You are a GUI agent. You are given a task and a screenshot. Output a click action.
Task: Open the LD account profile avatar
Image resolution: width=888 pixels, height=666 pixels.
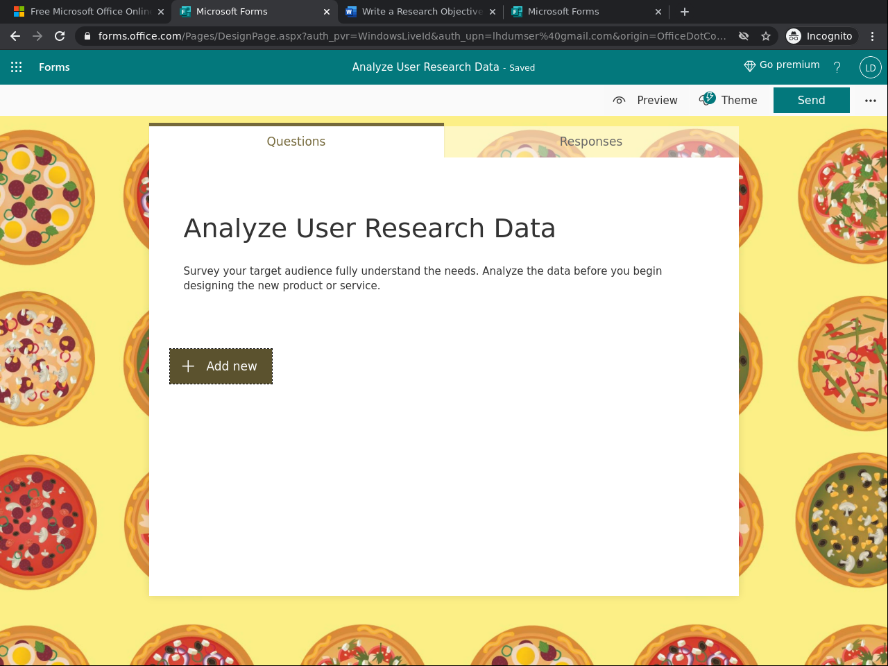(x=870, y=67)
